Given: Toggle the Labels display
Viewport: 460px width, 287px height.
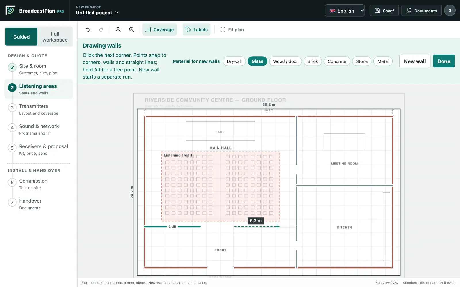Looking at the screenshot, I should click(197, 30).
